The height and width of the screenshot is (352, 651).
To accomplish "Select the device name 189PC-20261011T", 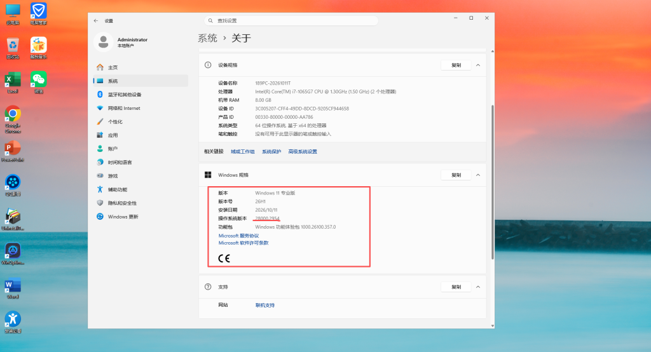I will [x=273, y=83].
